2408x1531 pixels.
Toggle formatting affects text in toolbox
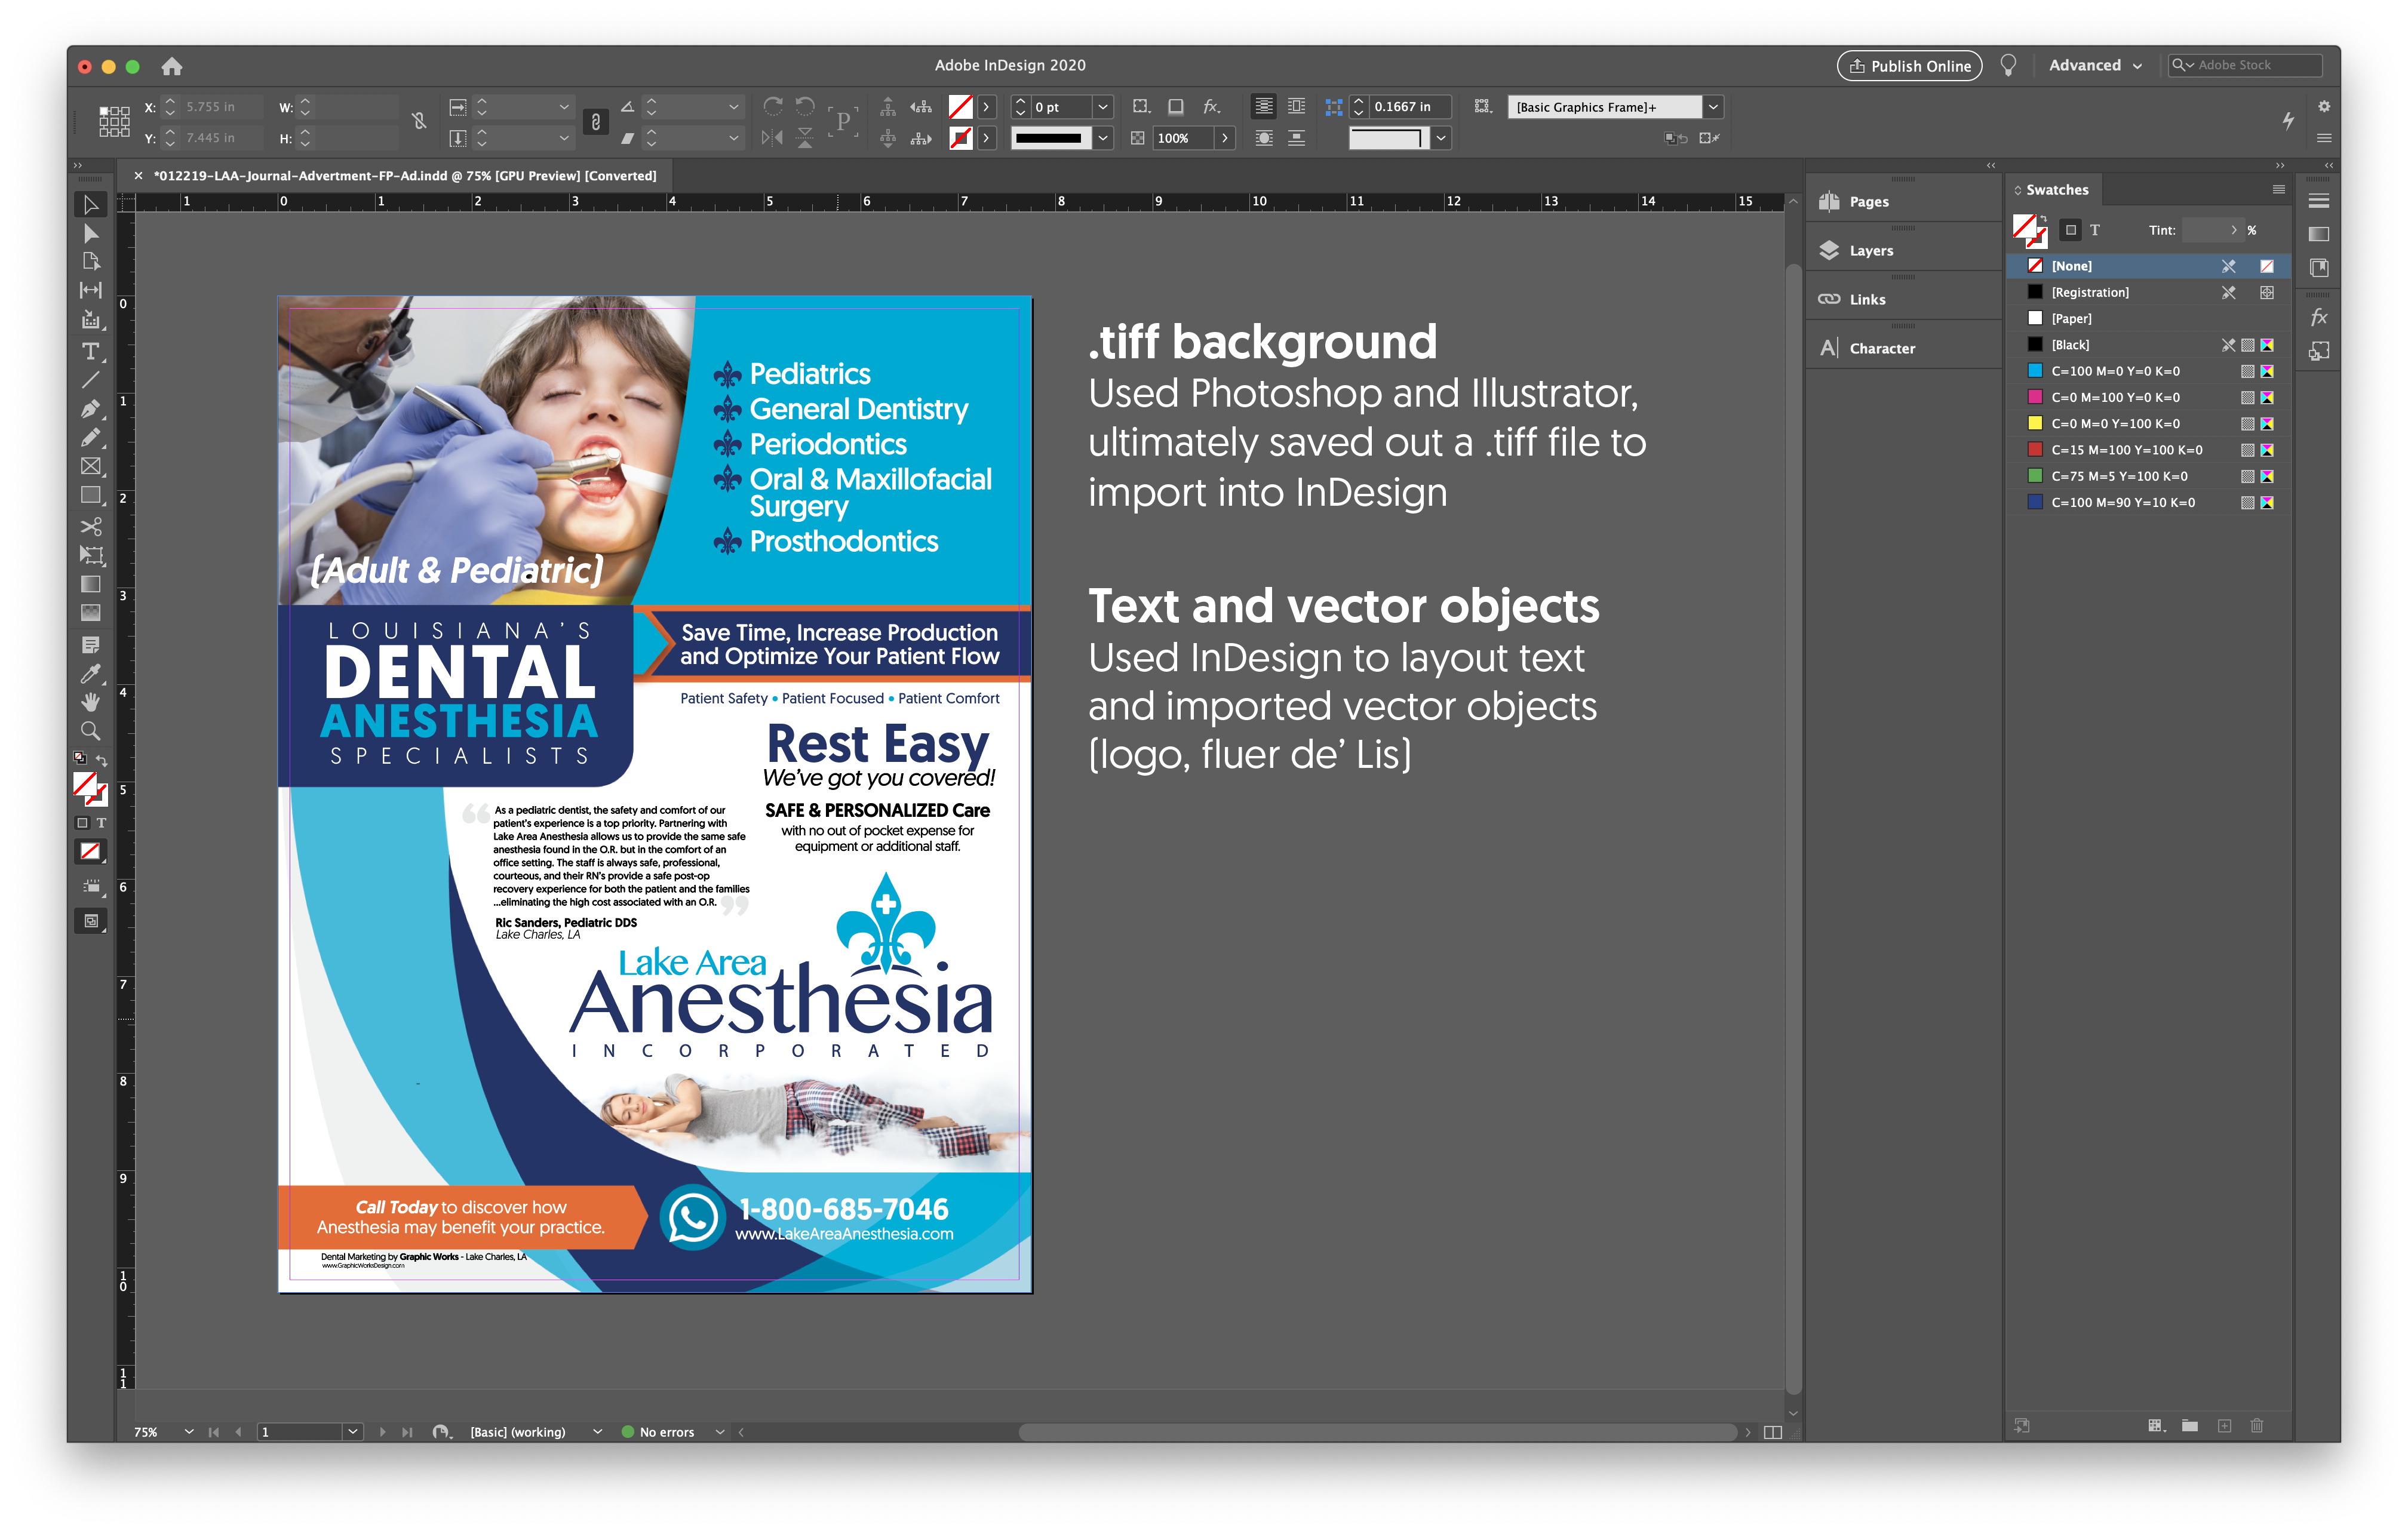[101, 823]
